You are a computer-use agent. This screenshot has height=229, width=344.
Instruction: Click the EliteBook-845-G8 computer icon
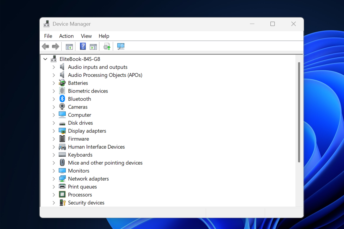coord(54,59)
